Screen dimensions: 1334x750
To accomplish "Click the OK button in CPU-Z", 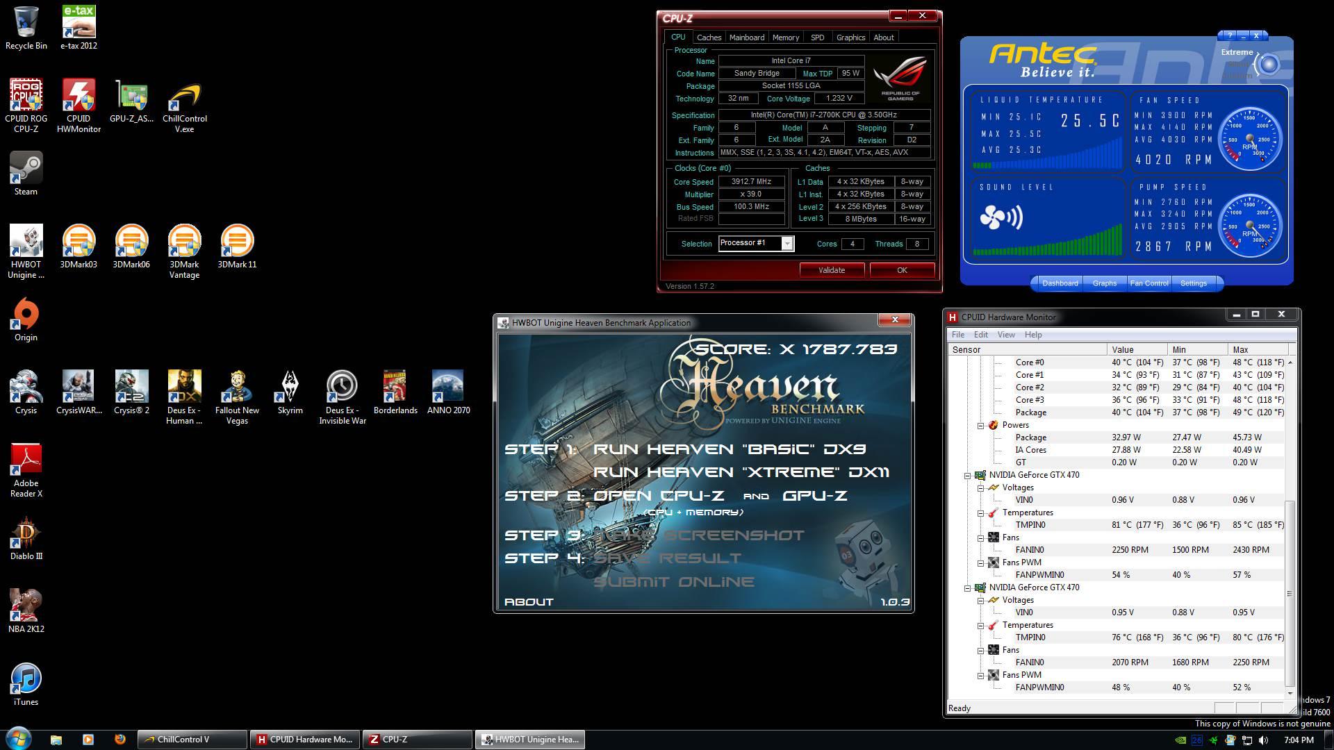I will point(902,270).
